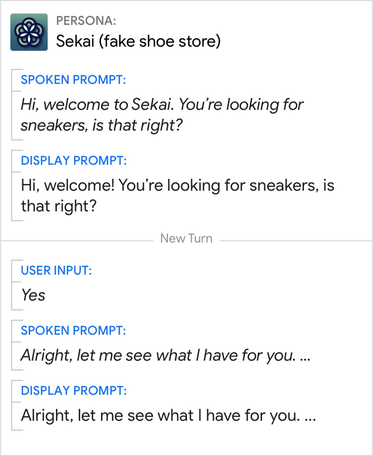Select the "Sekai (fake shoe store)" persona name
The height and width of the screenshot is (456, 373).
point(138,41)
